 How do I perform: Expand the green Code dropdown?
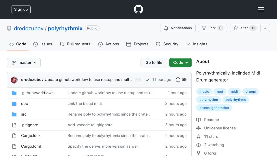click(180, 63)
